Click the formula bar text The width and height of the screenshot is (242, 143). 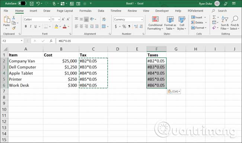coord(65,41)
